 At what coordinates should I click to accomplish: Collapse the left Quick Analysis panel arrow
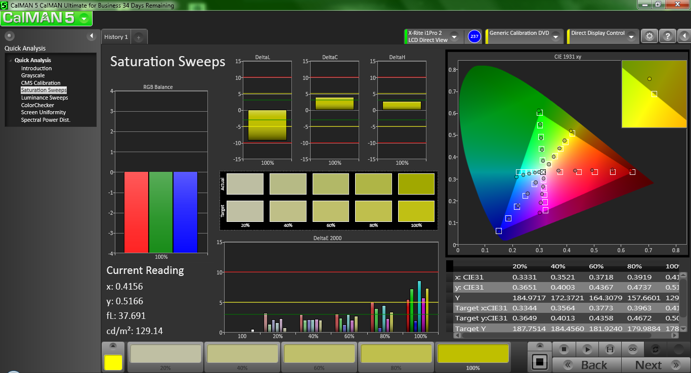[x=92, y=36]
